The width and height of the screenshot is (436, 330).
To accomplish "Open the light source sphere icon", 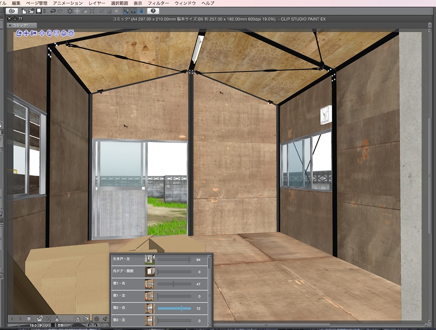I will click(x=96, y=319).
